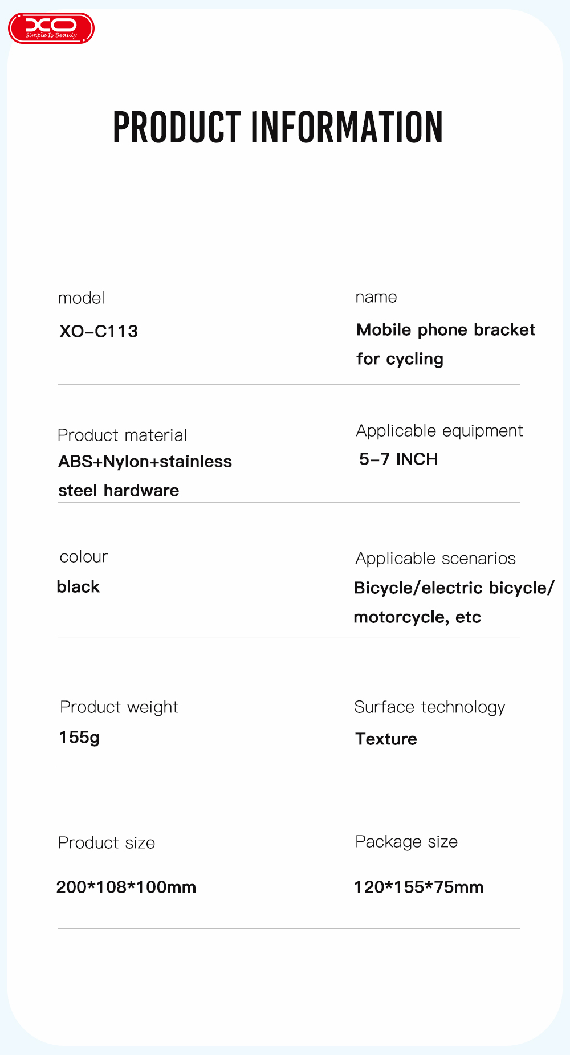Select the black colour value
Image resolution: width=570 pixels, height=1055 pixels.
79,587
